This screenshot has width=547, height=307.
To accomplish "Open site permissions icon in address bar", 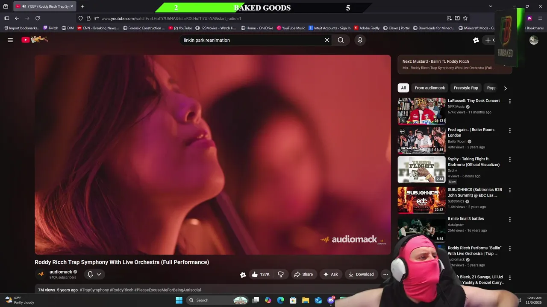I will pos(97,18).
